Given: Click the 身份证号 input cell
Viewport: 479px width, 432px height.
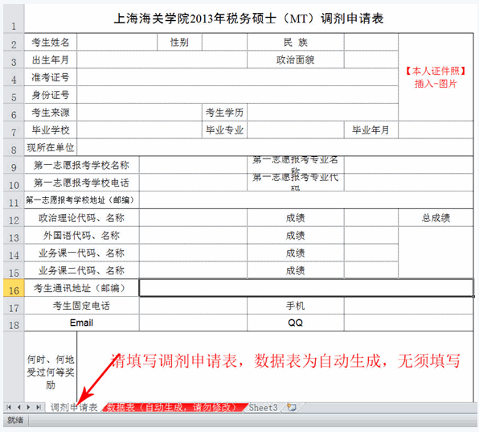Looking at the screenshot, I should [x=238, y=94].
